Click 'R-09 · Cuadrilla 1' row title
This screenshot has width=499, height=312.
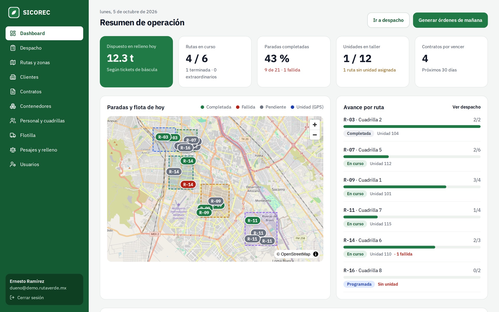point(363,180)
